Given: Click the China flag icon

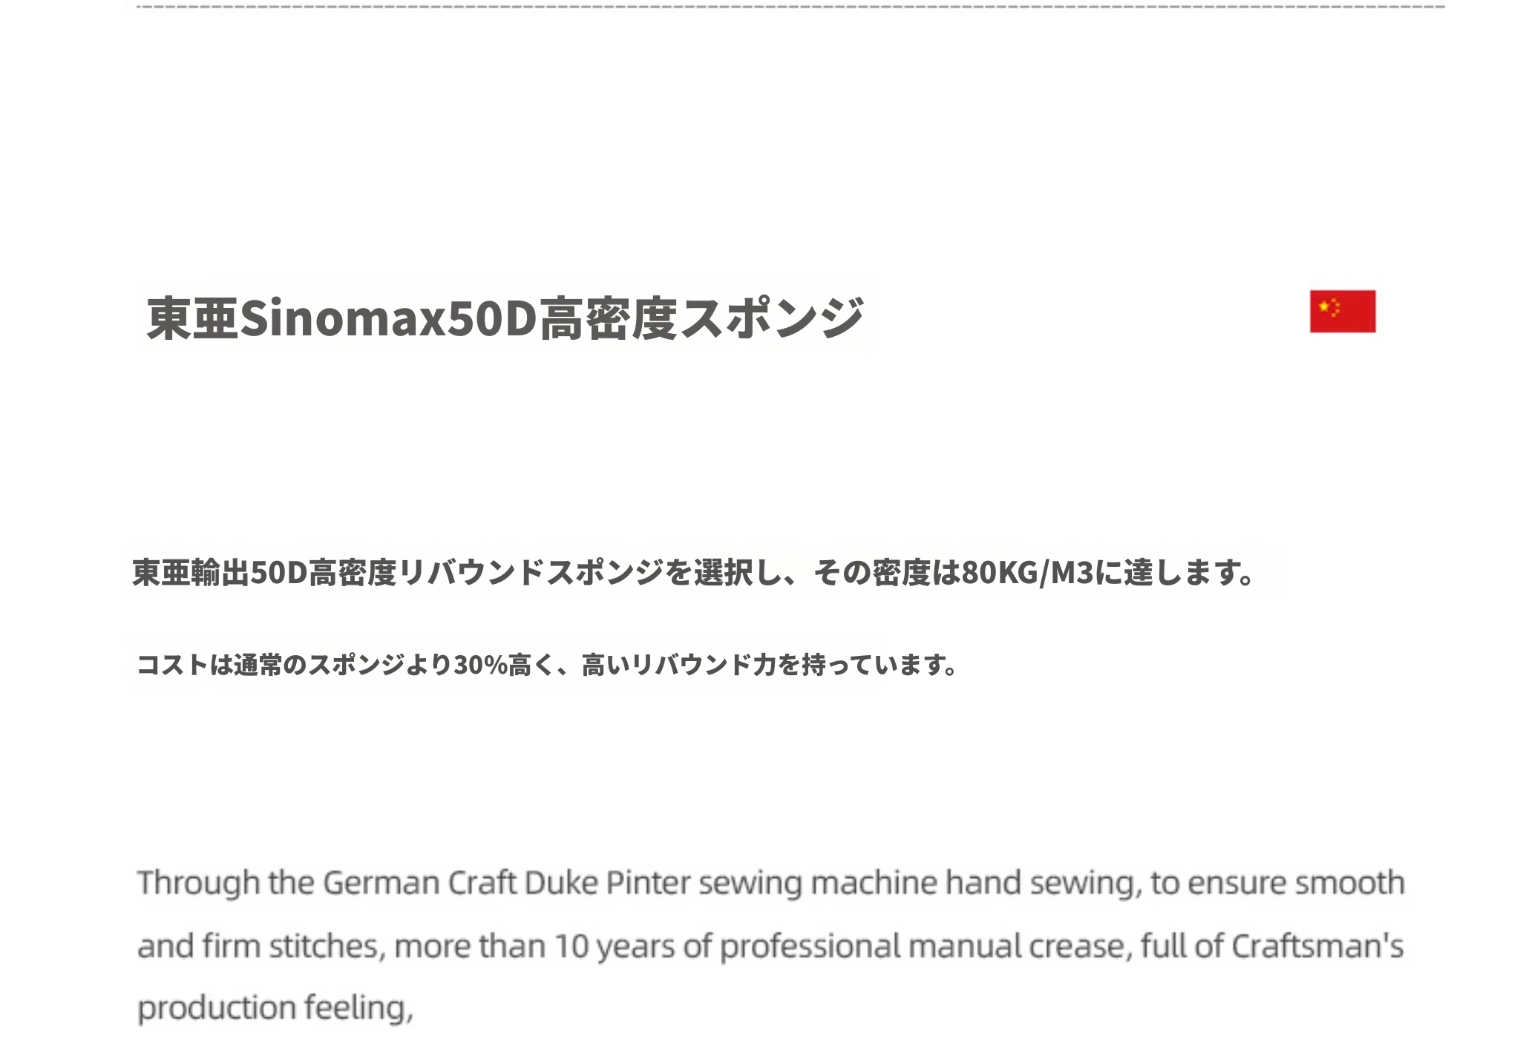Looking at the screenshot, I should pos(1342,312).
